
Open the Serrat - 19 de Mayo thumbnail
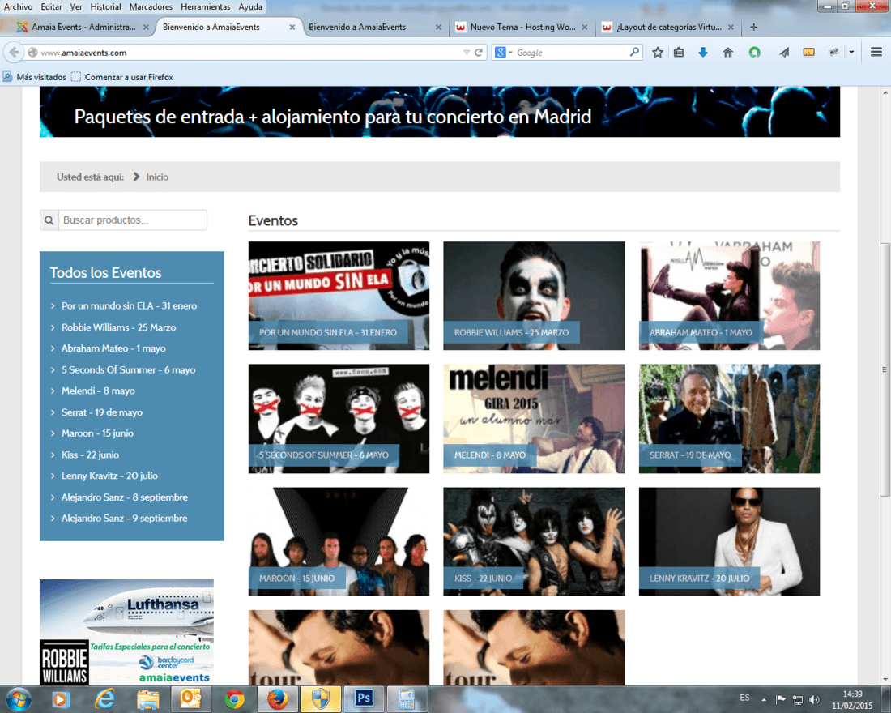[729, 418]
